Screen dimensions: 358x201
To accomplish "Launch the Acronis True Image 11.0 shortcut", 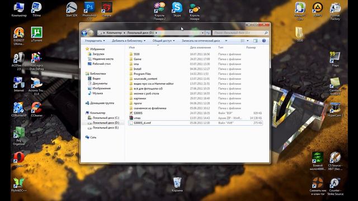I will tap(36, 86).
